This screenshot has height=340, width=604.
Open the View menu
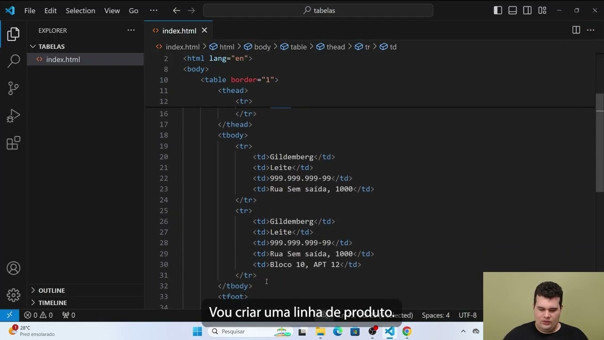(112, 10)
